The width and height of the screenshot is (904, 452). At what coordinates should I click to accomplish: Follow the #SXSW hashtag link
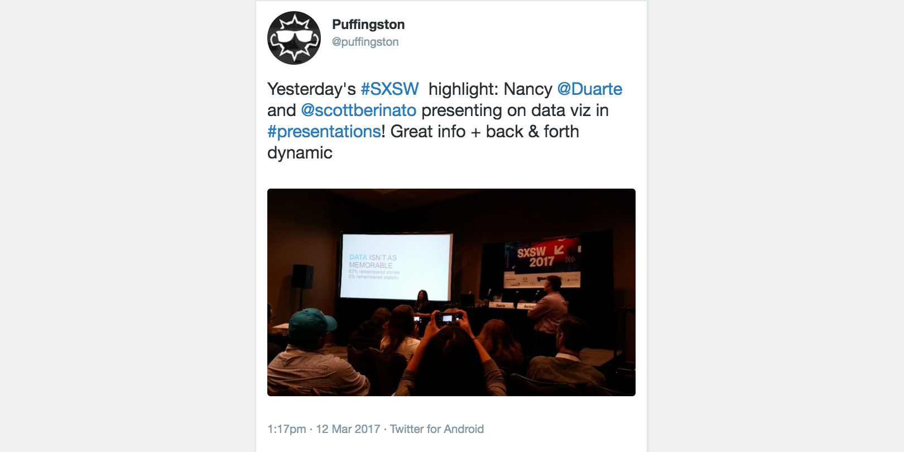point(390,89)
